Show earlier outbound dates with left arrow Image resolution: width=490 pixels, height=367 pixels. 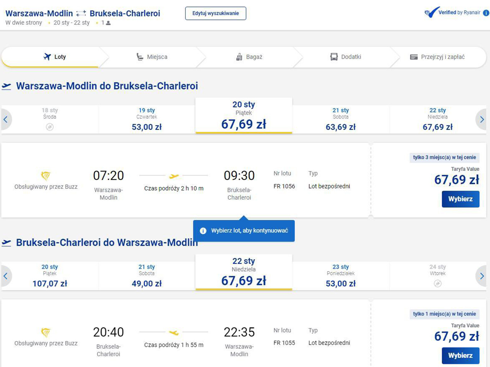click(6, 120)
